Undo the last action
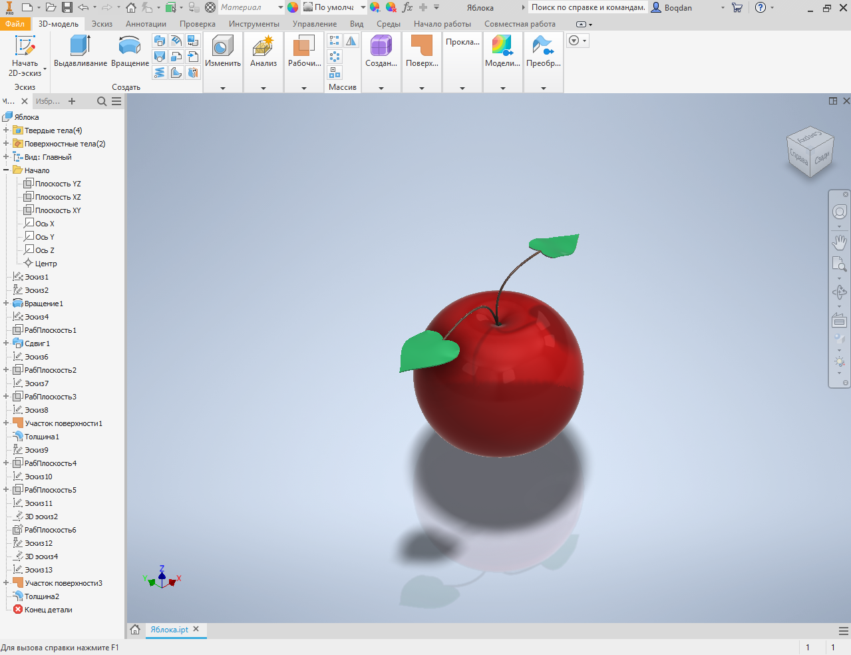This screenshot has height=655, width=851. pos(83,7)
